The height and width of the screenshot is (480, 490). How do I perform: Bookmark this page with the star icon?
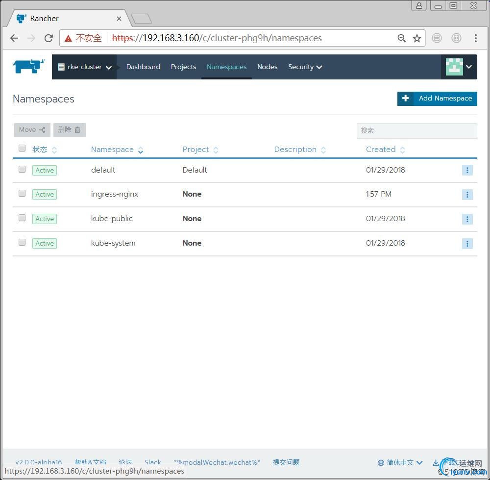pyautogui.click(x=417, y=38)
